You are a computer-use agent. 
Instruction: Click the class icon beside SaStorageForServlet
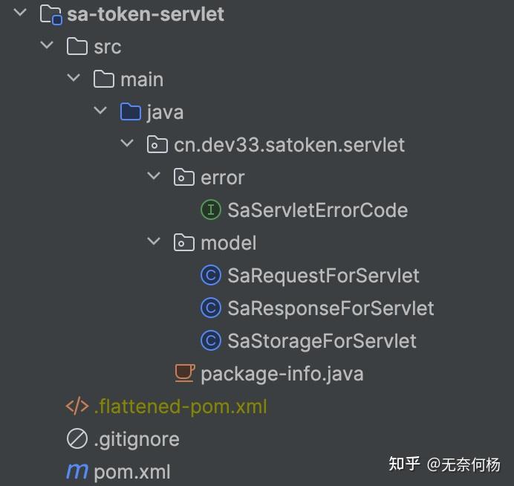(x=211, y=341)
